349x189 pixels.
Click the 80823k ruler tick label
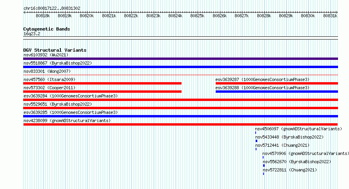[153, 16]
